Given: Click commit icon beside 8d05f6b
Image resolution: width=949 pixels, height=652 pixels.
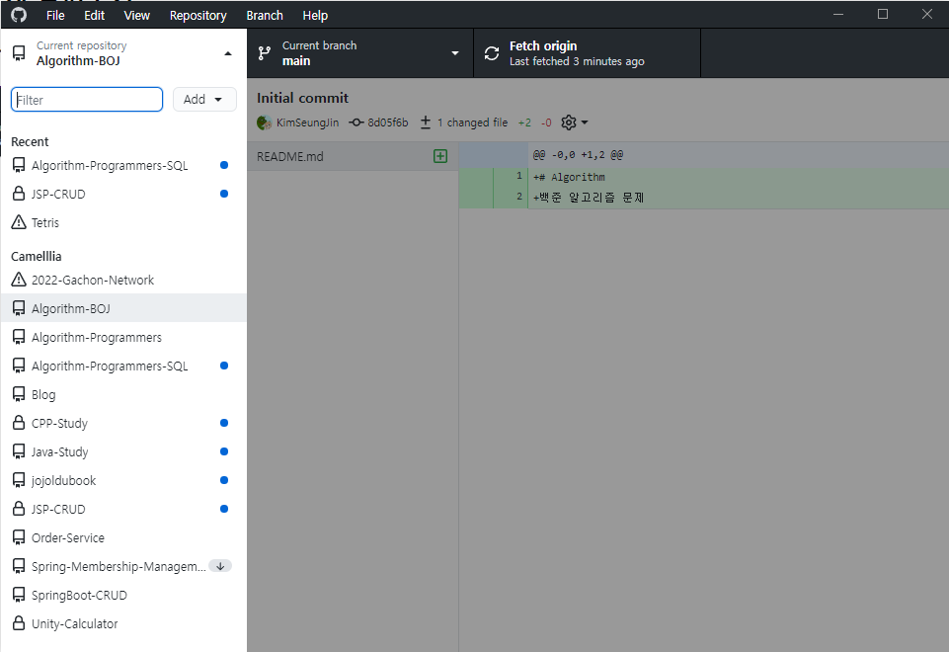Looking at the screenshot, I should pyautogui.click(x=356, y=122).
